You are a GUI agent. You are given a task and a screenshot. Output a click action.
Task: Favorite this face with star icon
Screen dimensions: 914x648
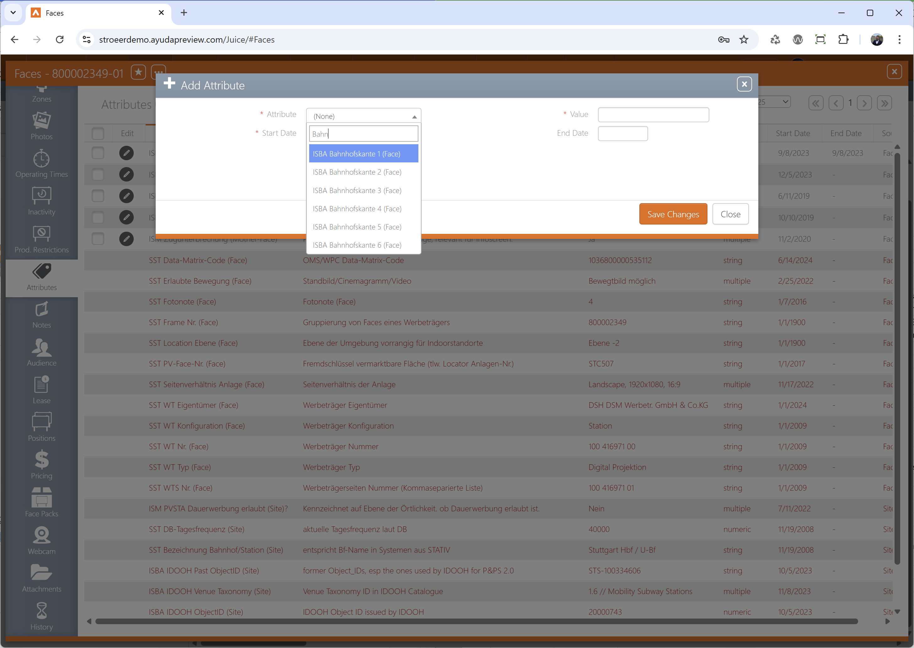(138, 73)
